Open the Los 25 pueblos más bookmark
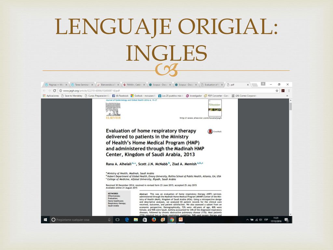 pyautogui.click(x=171, y=96)
